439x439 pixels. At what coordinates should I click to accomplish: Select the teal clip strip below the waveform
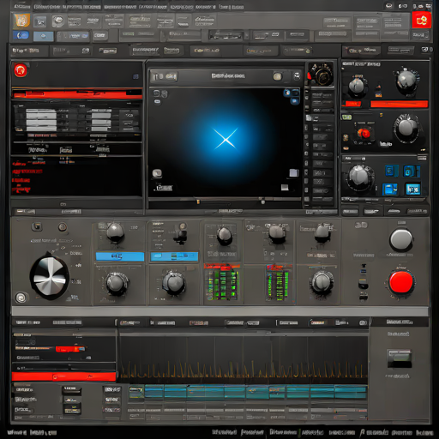248,392
